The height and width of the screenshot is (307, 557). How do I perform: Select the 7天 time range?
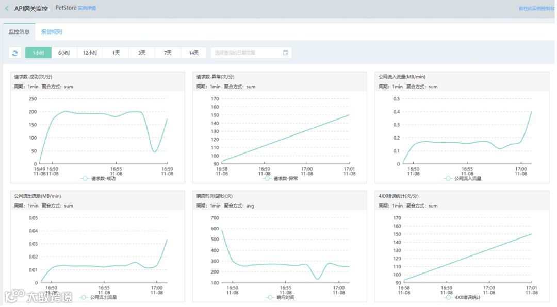pyautogui.click(x=168, y=53)
